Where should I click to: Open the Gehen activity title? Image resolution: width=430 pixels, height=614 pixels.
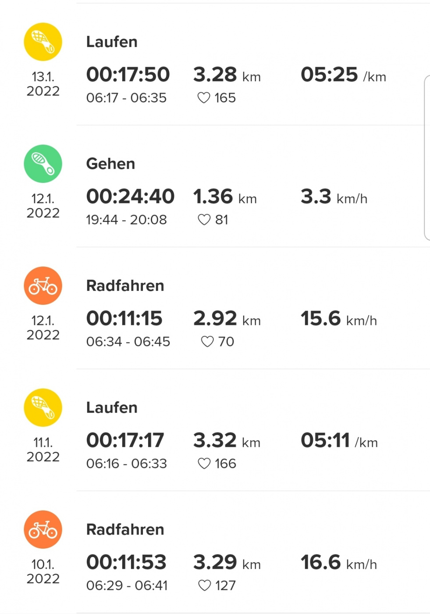[110, 164]
